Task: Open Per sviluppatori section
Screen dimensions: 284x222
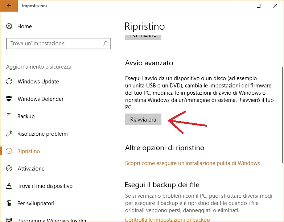Action: point(36,203)
